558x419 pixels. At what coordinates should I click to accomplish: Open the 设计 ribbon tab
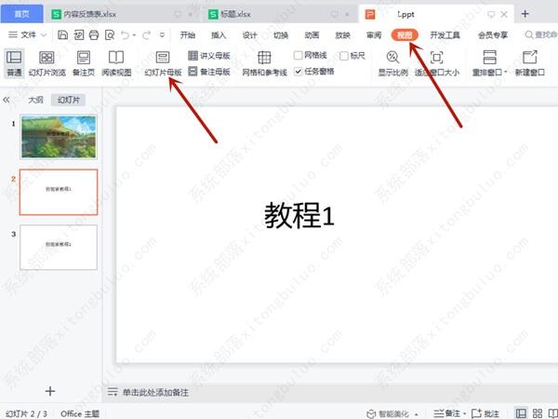249,35
